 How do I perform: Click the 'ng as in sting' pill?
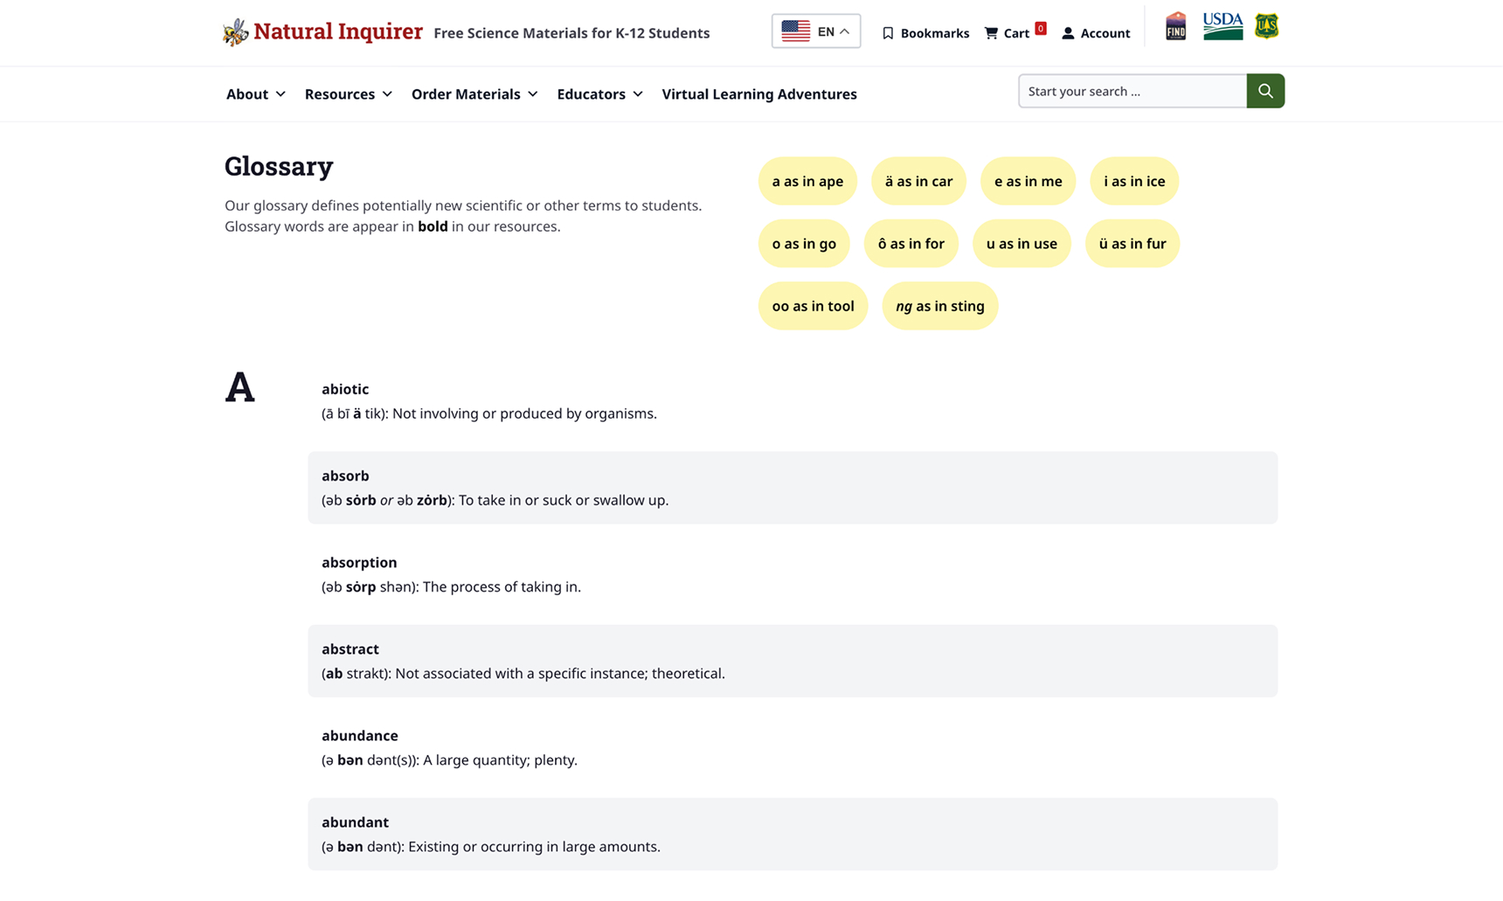coord(940,306)
